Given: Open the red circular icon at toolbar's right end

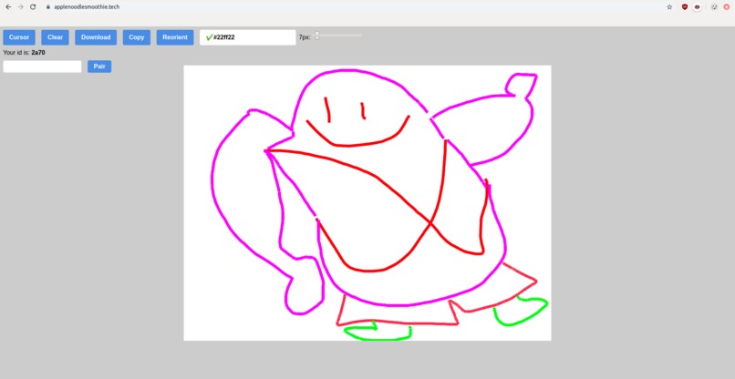Looking at the screenshot, I should click(x=727, y=7).
